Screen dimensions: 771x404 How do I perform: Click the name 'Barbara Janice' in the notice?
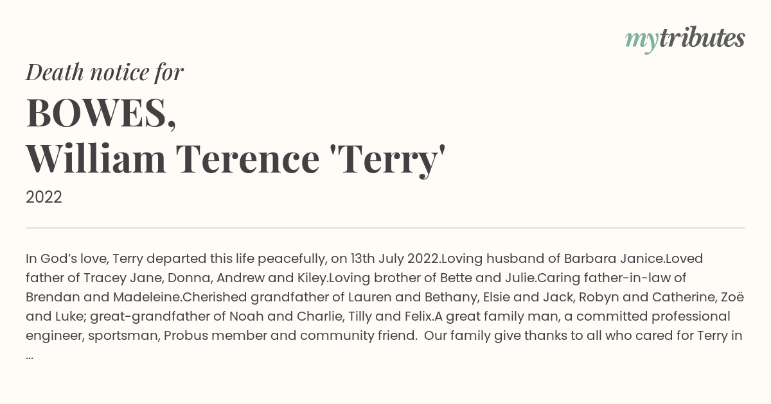click(x=614, y=258)
